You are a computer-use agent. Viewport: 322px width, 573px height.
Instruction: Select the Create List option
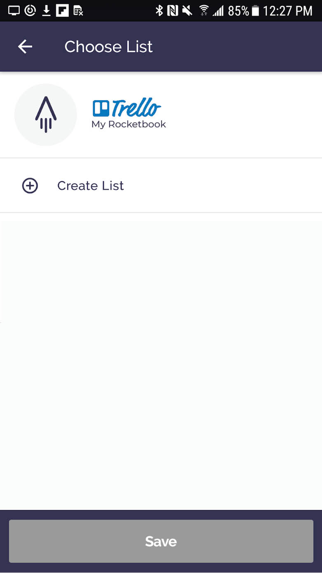(91, 186)
